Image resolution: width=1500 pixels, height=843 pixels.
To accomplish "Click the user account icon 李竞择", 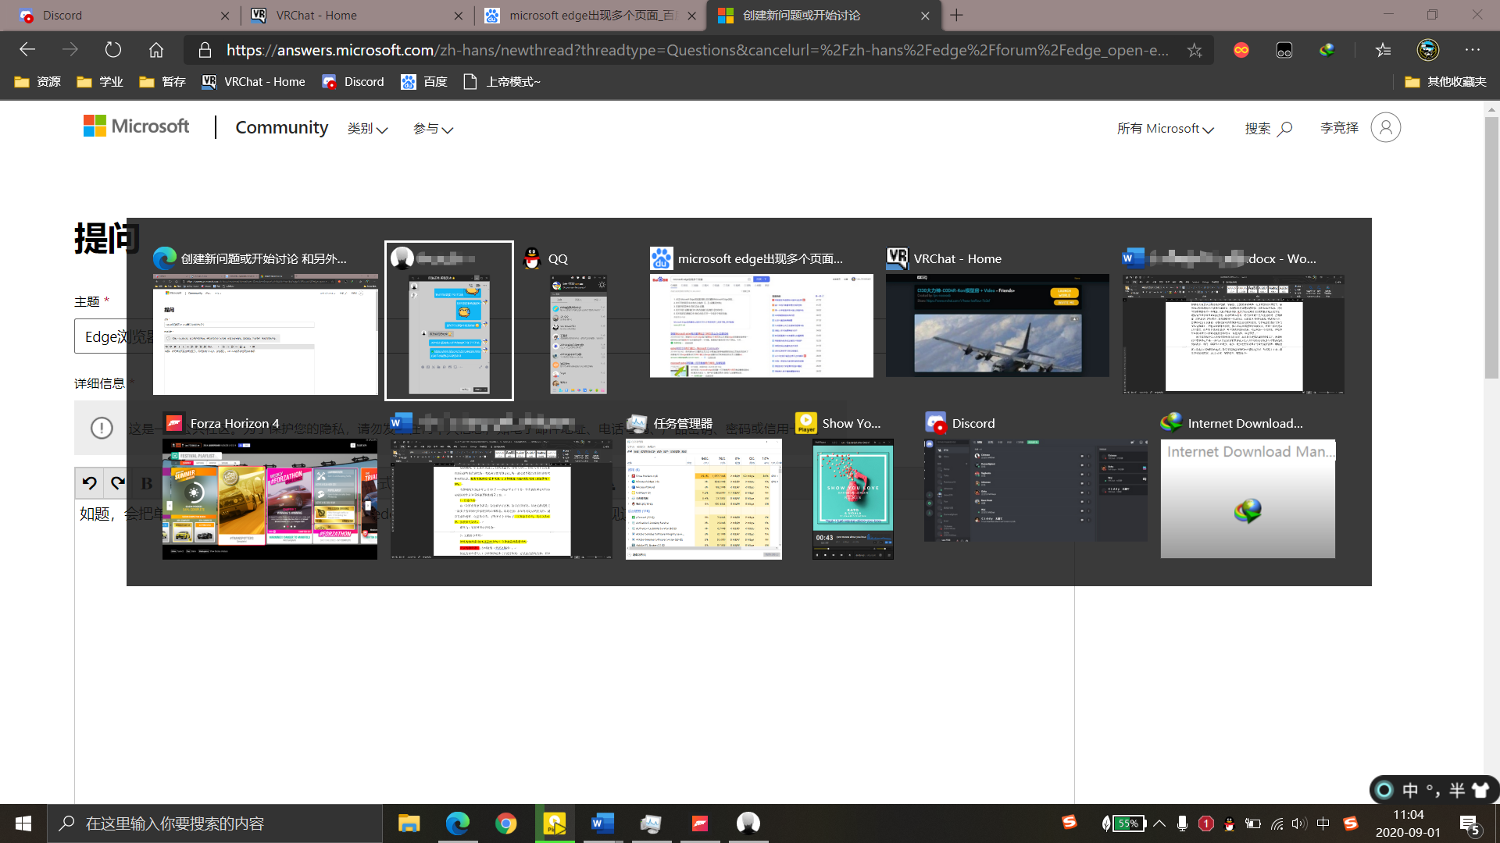I will [1386, 128].
